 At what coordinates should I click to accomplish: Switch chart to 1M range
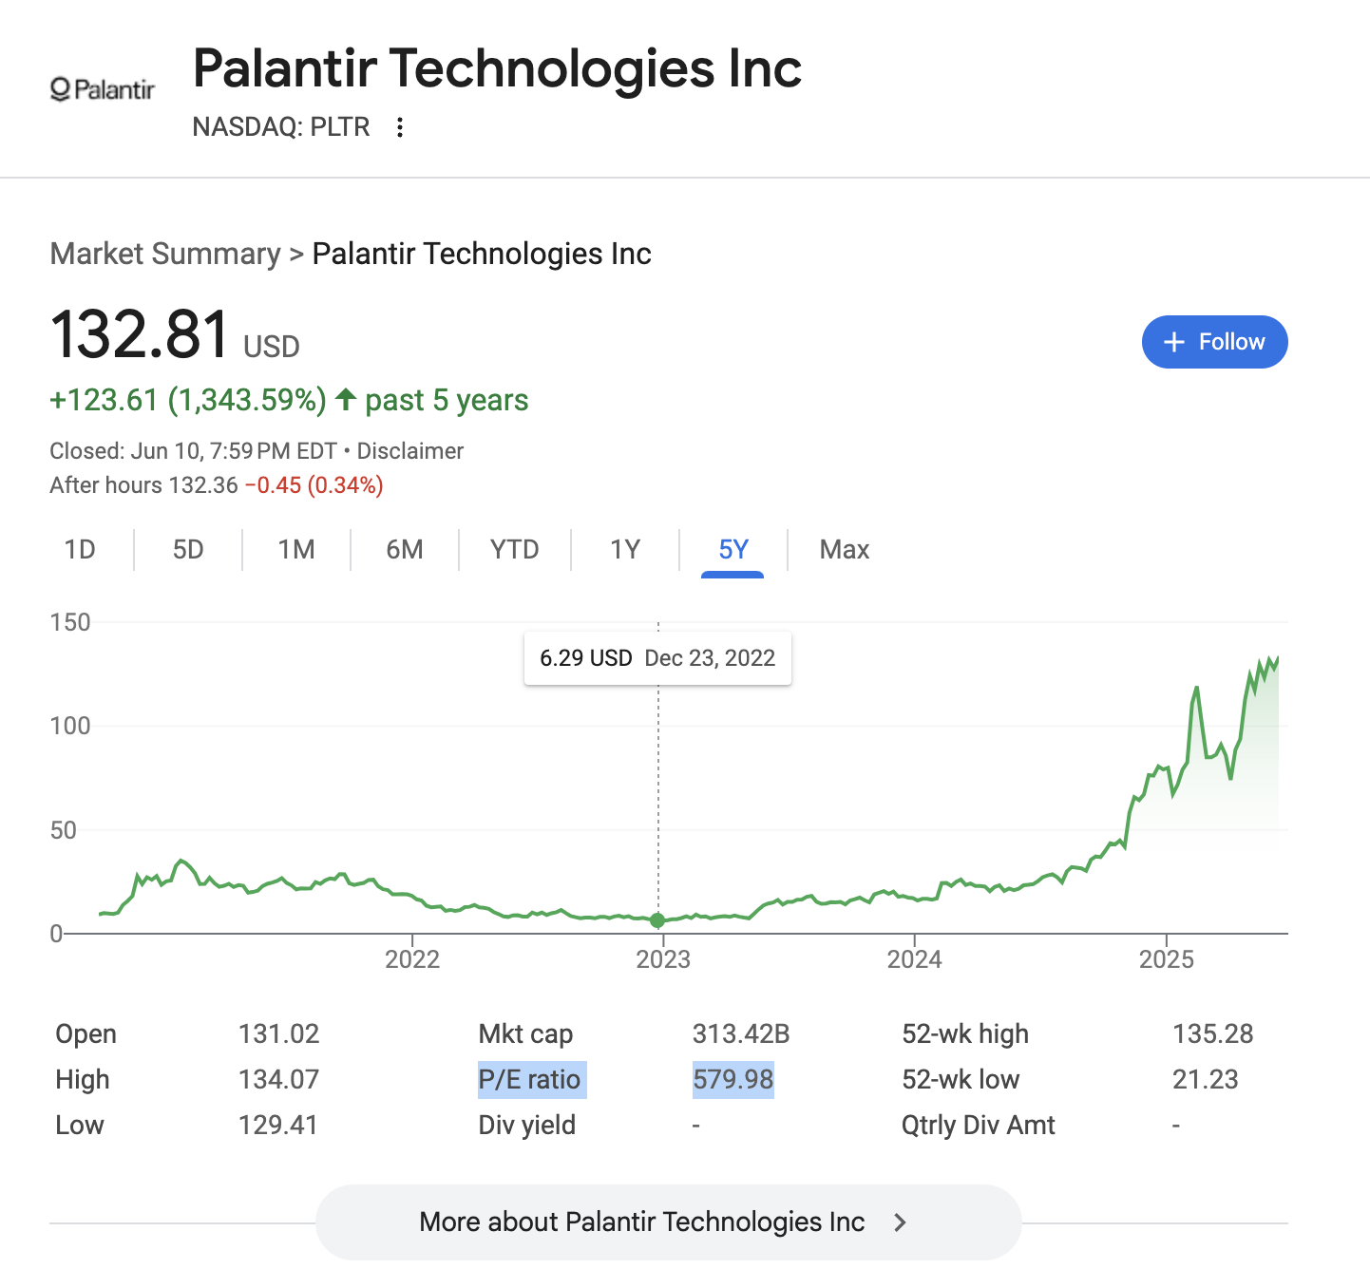pos(296,550)
